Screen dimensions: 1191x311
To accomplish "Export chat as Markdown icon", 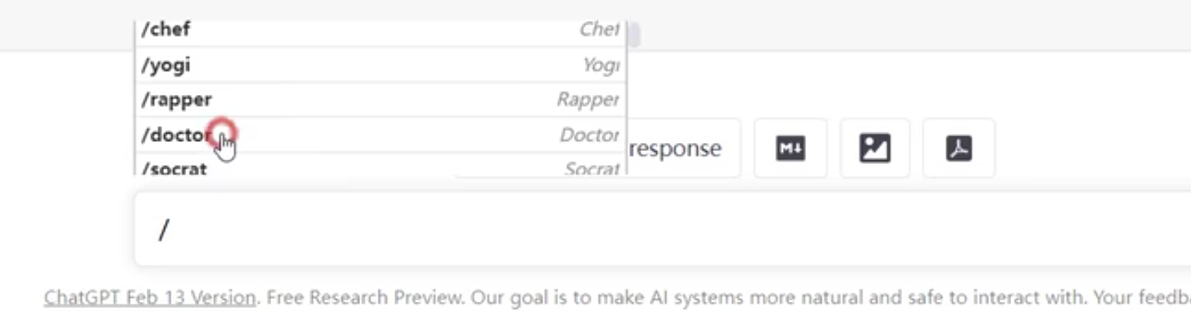I will click(x=790, y=148).
